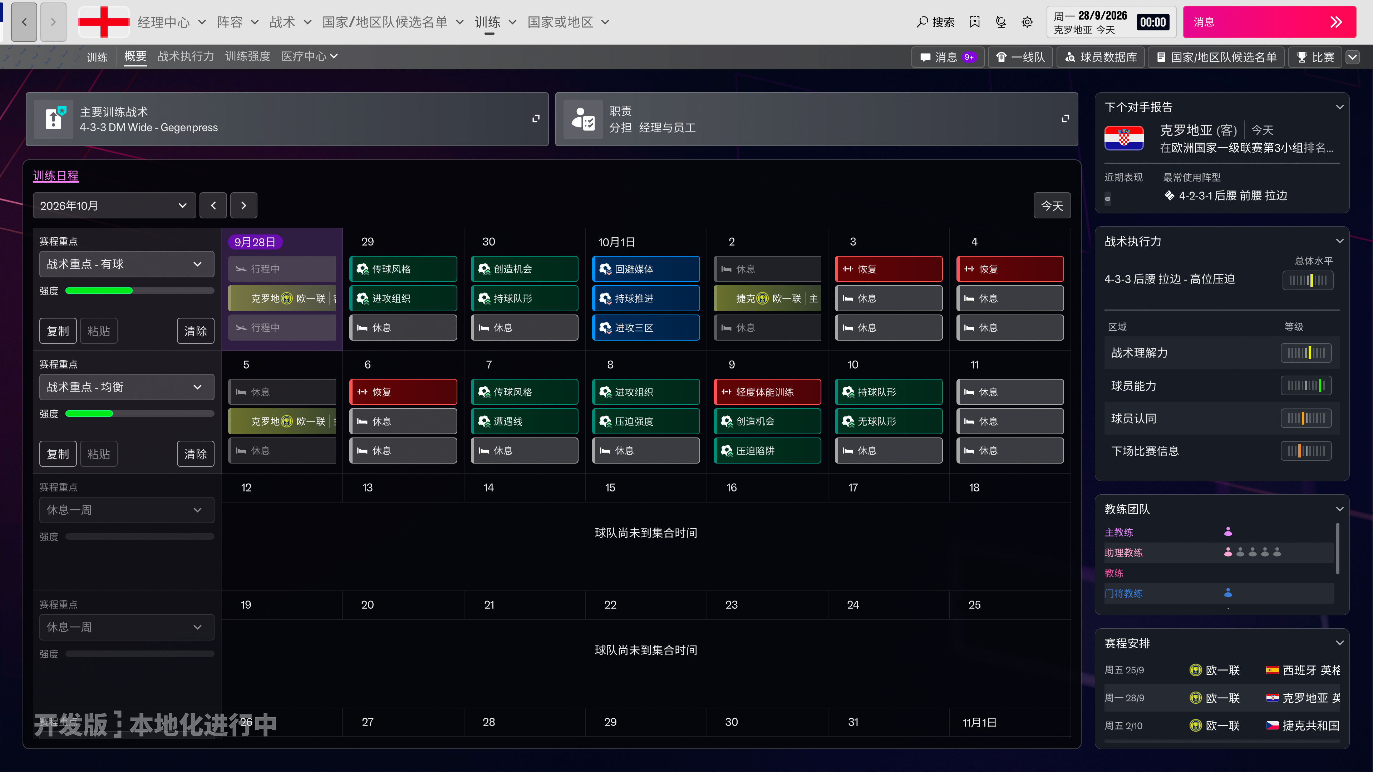
Task: Open the 经理中心 menu
Action: point(172,22)
